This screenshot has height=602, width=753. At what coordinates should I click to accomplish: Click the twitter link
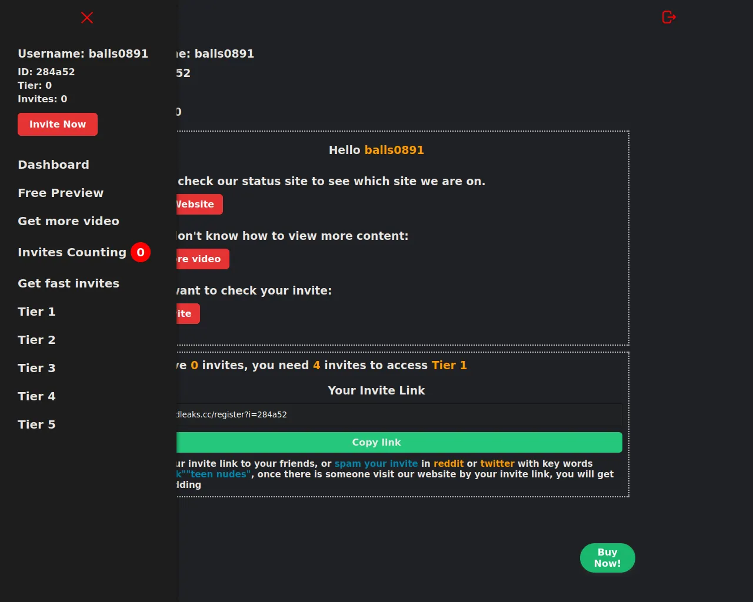pos(497,463)
